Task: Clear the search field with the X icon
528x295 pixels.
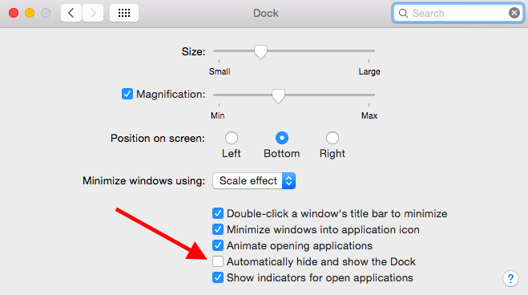Action: tap(514, 13)
